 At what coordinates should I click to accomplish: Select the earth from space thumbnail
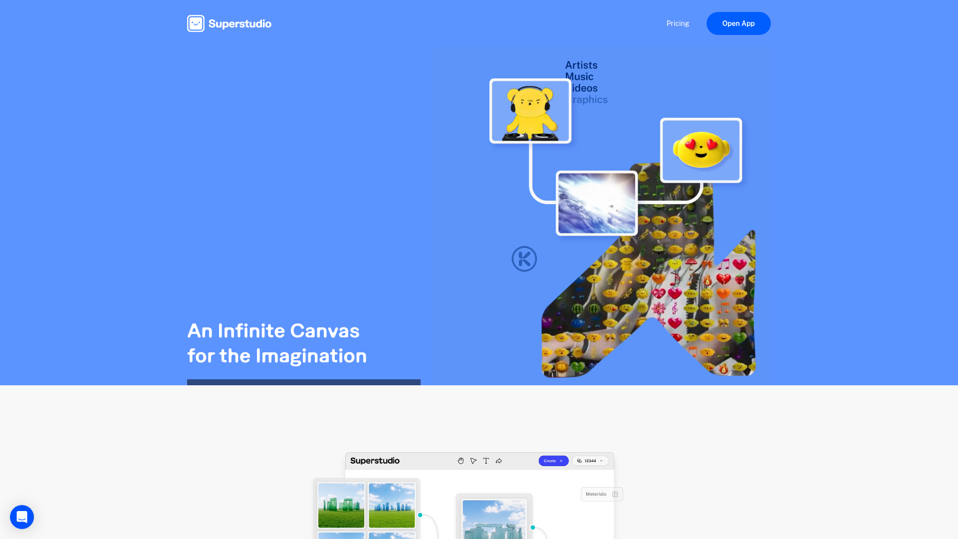(597, 203)
